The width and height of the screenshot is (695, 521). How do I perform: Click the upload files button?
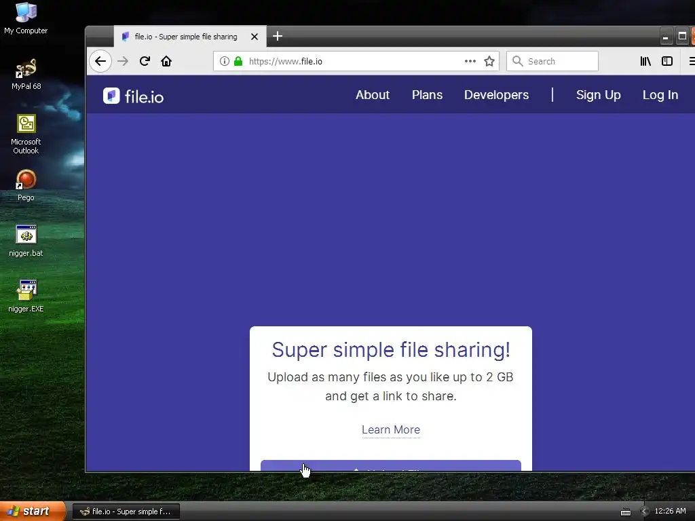click(391, 465)
